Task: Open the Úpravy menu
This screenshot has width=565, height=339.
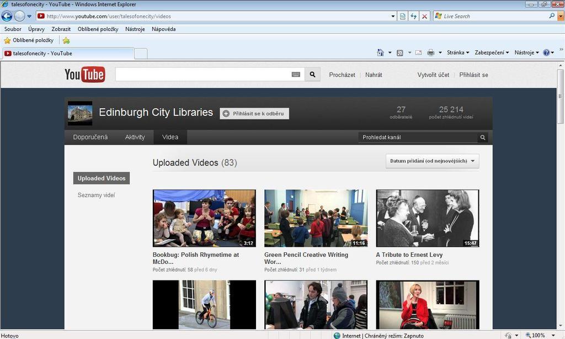Action: pos(36,29)
